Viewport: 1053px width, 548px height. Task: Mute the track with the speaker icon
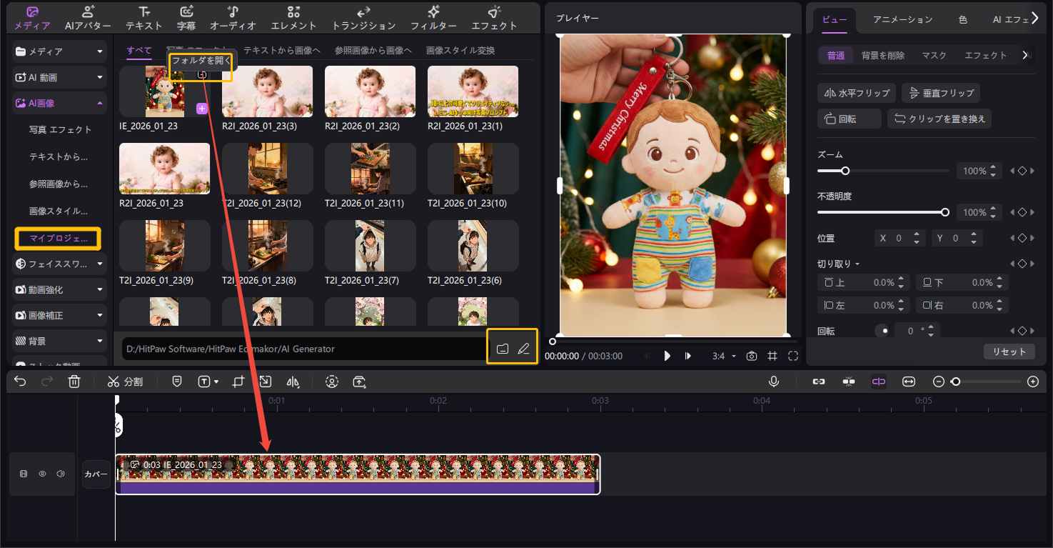click(61, 474)
